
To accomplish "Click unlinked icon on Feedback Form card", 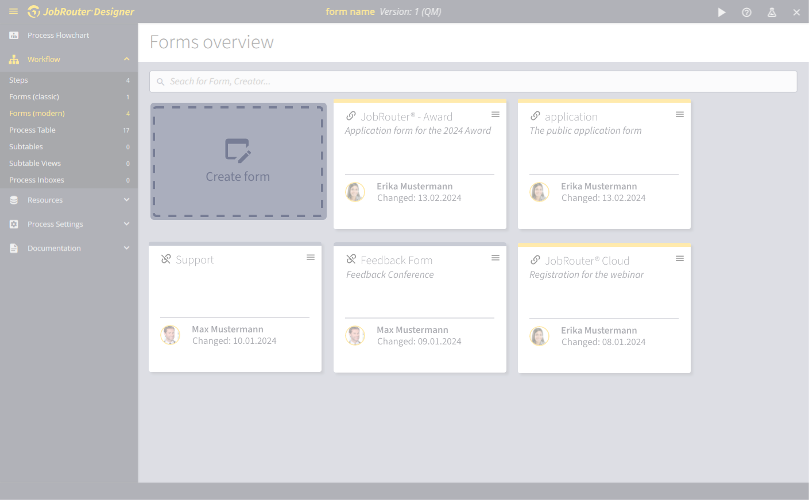I will coord(351,259).
